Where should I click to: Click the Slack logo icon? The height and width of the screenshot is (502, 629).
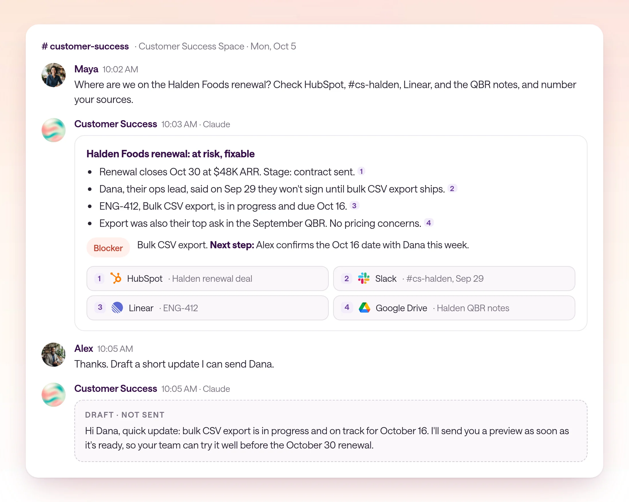pos(364,278)
